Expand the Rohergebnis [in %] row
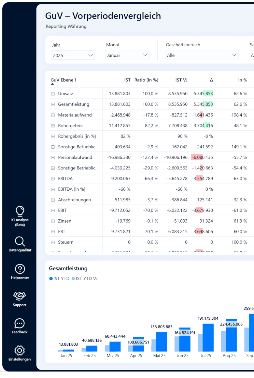 [53, 136]
